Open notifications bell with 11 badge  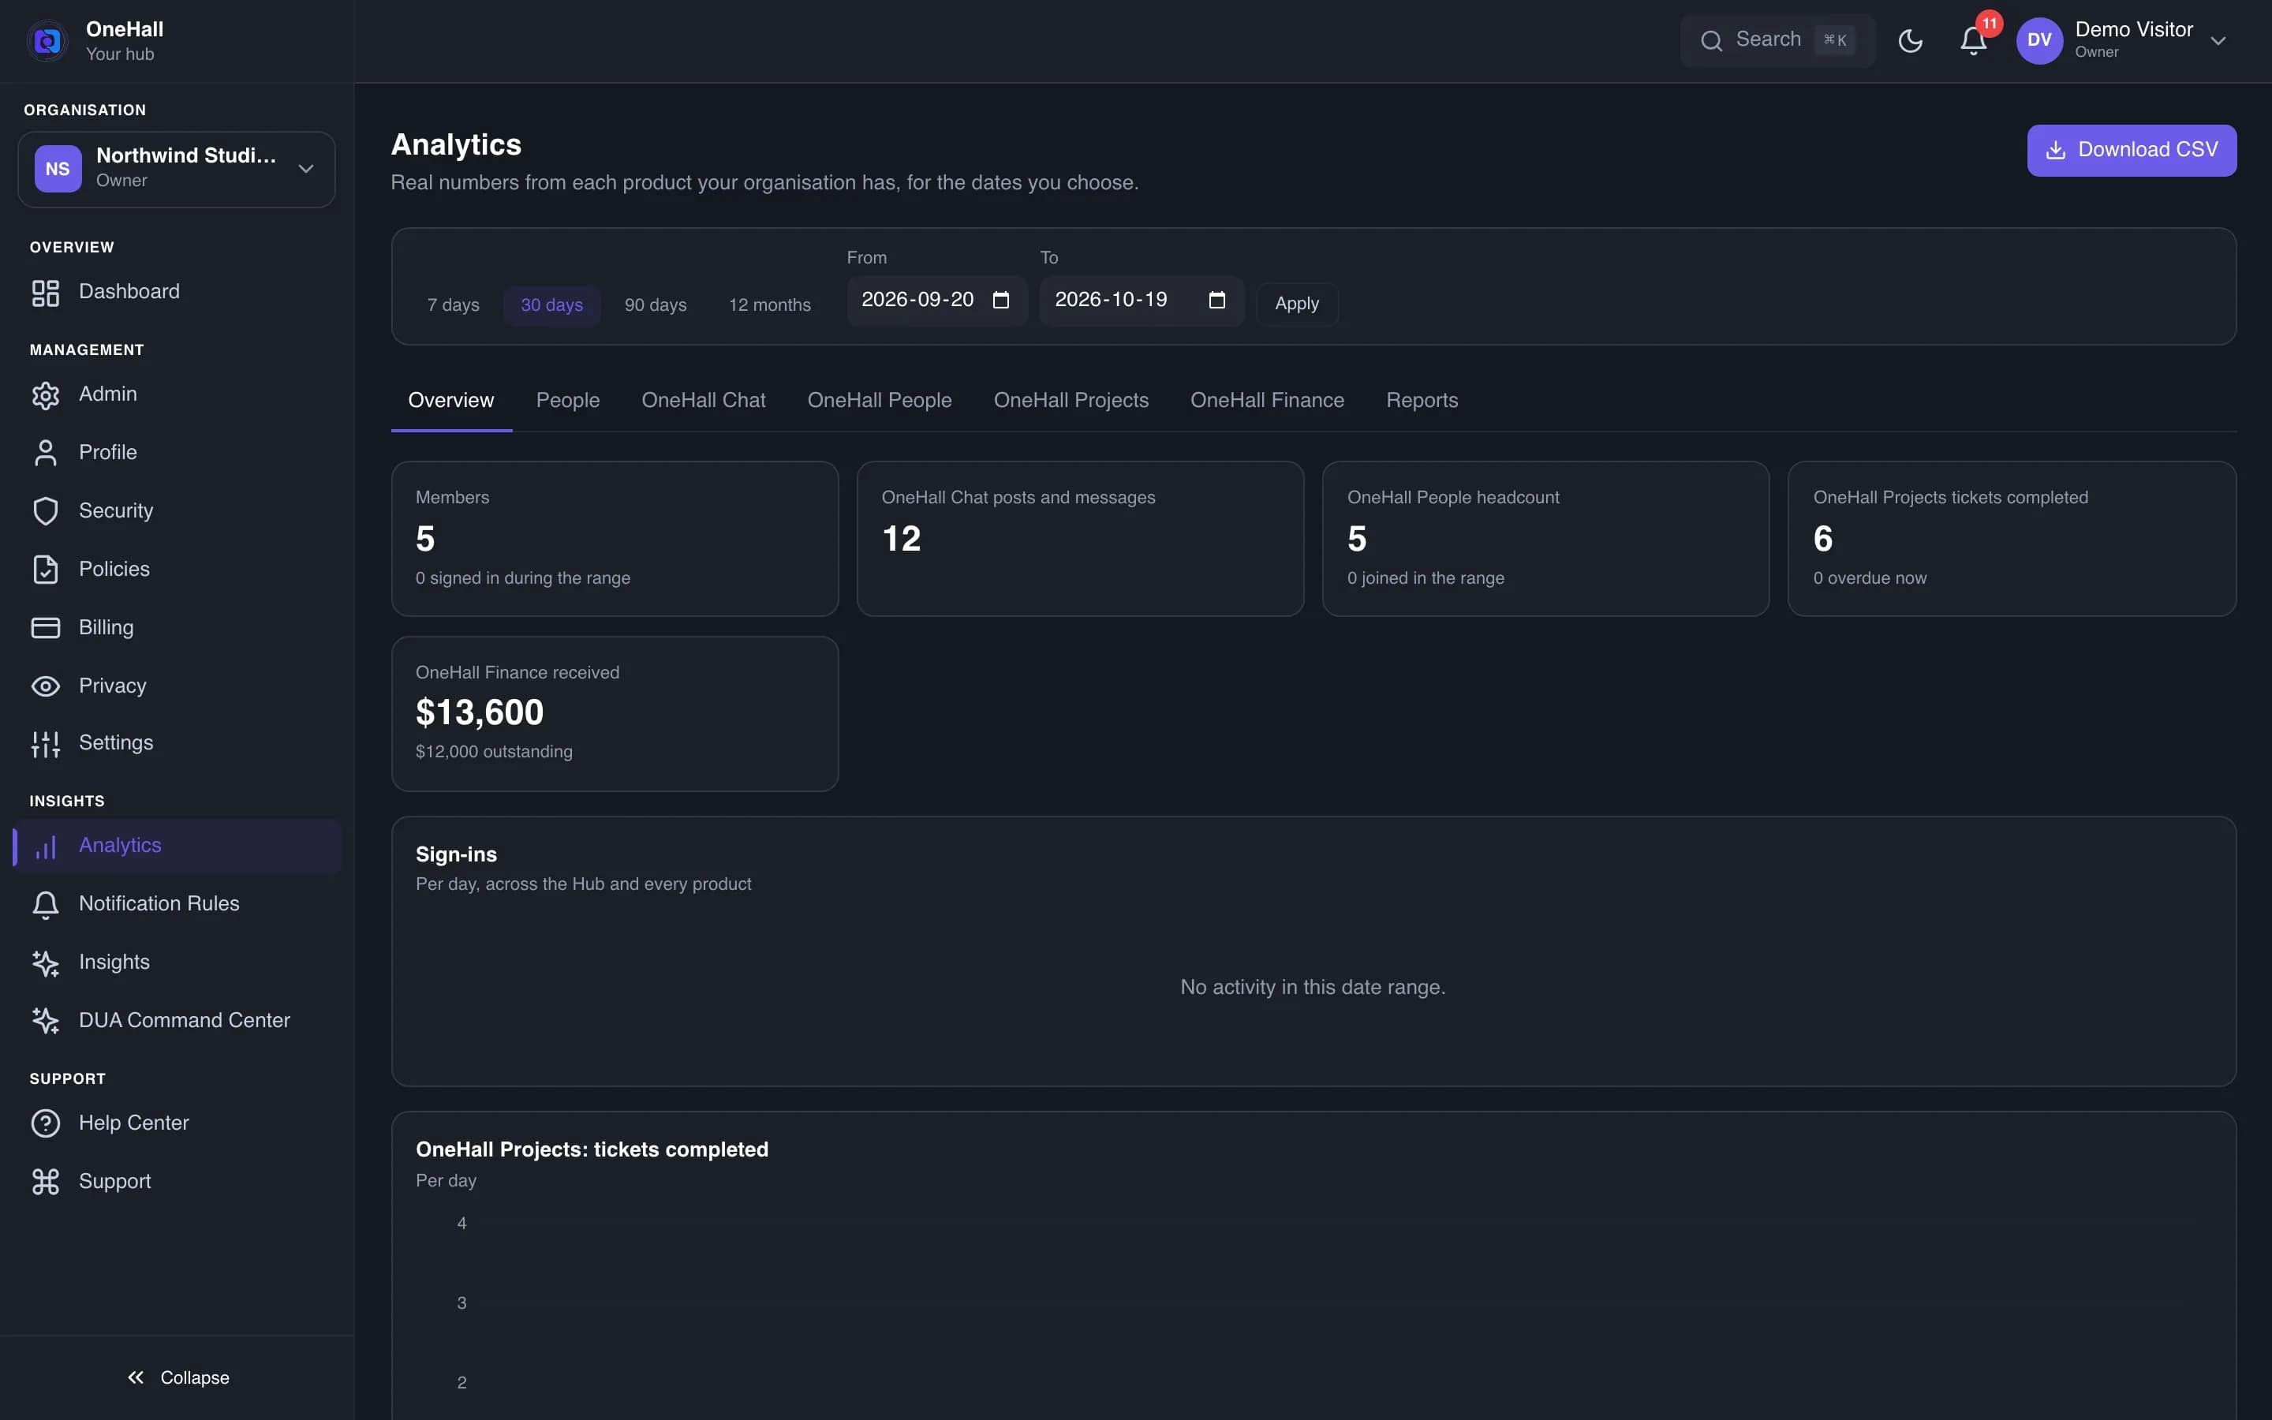[1974, 40]
